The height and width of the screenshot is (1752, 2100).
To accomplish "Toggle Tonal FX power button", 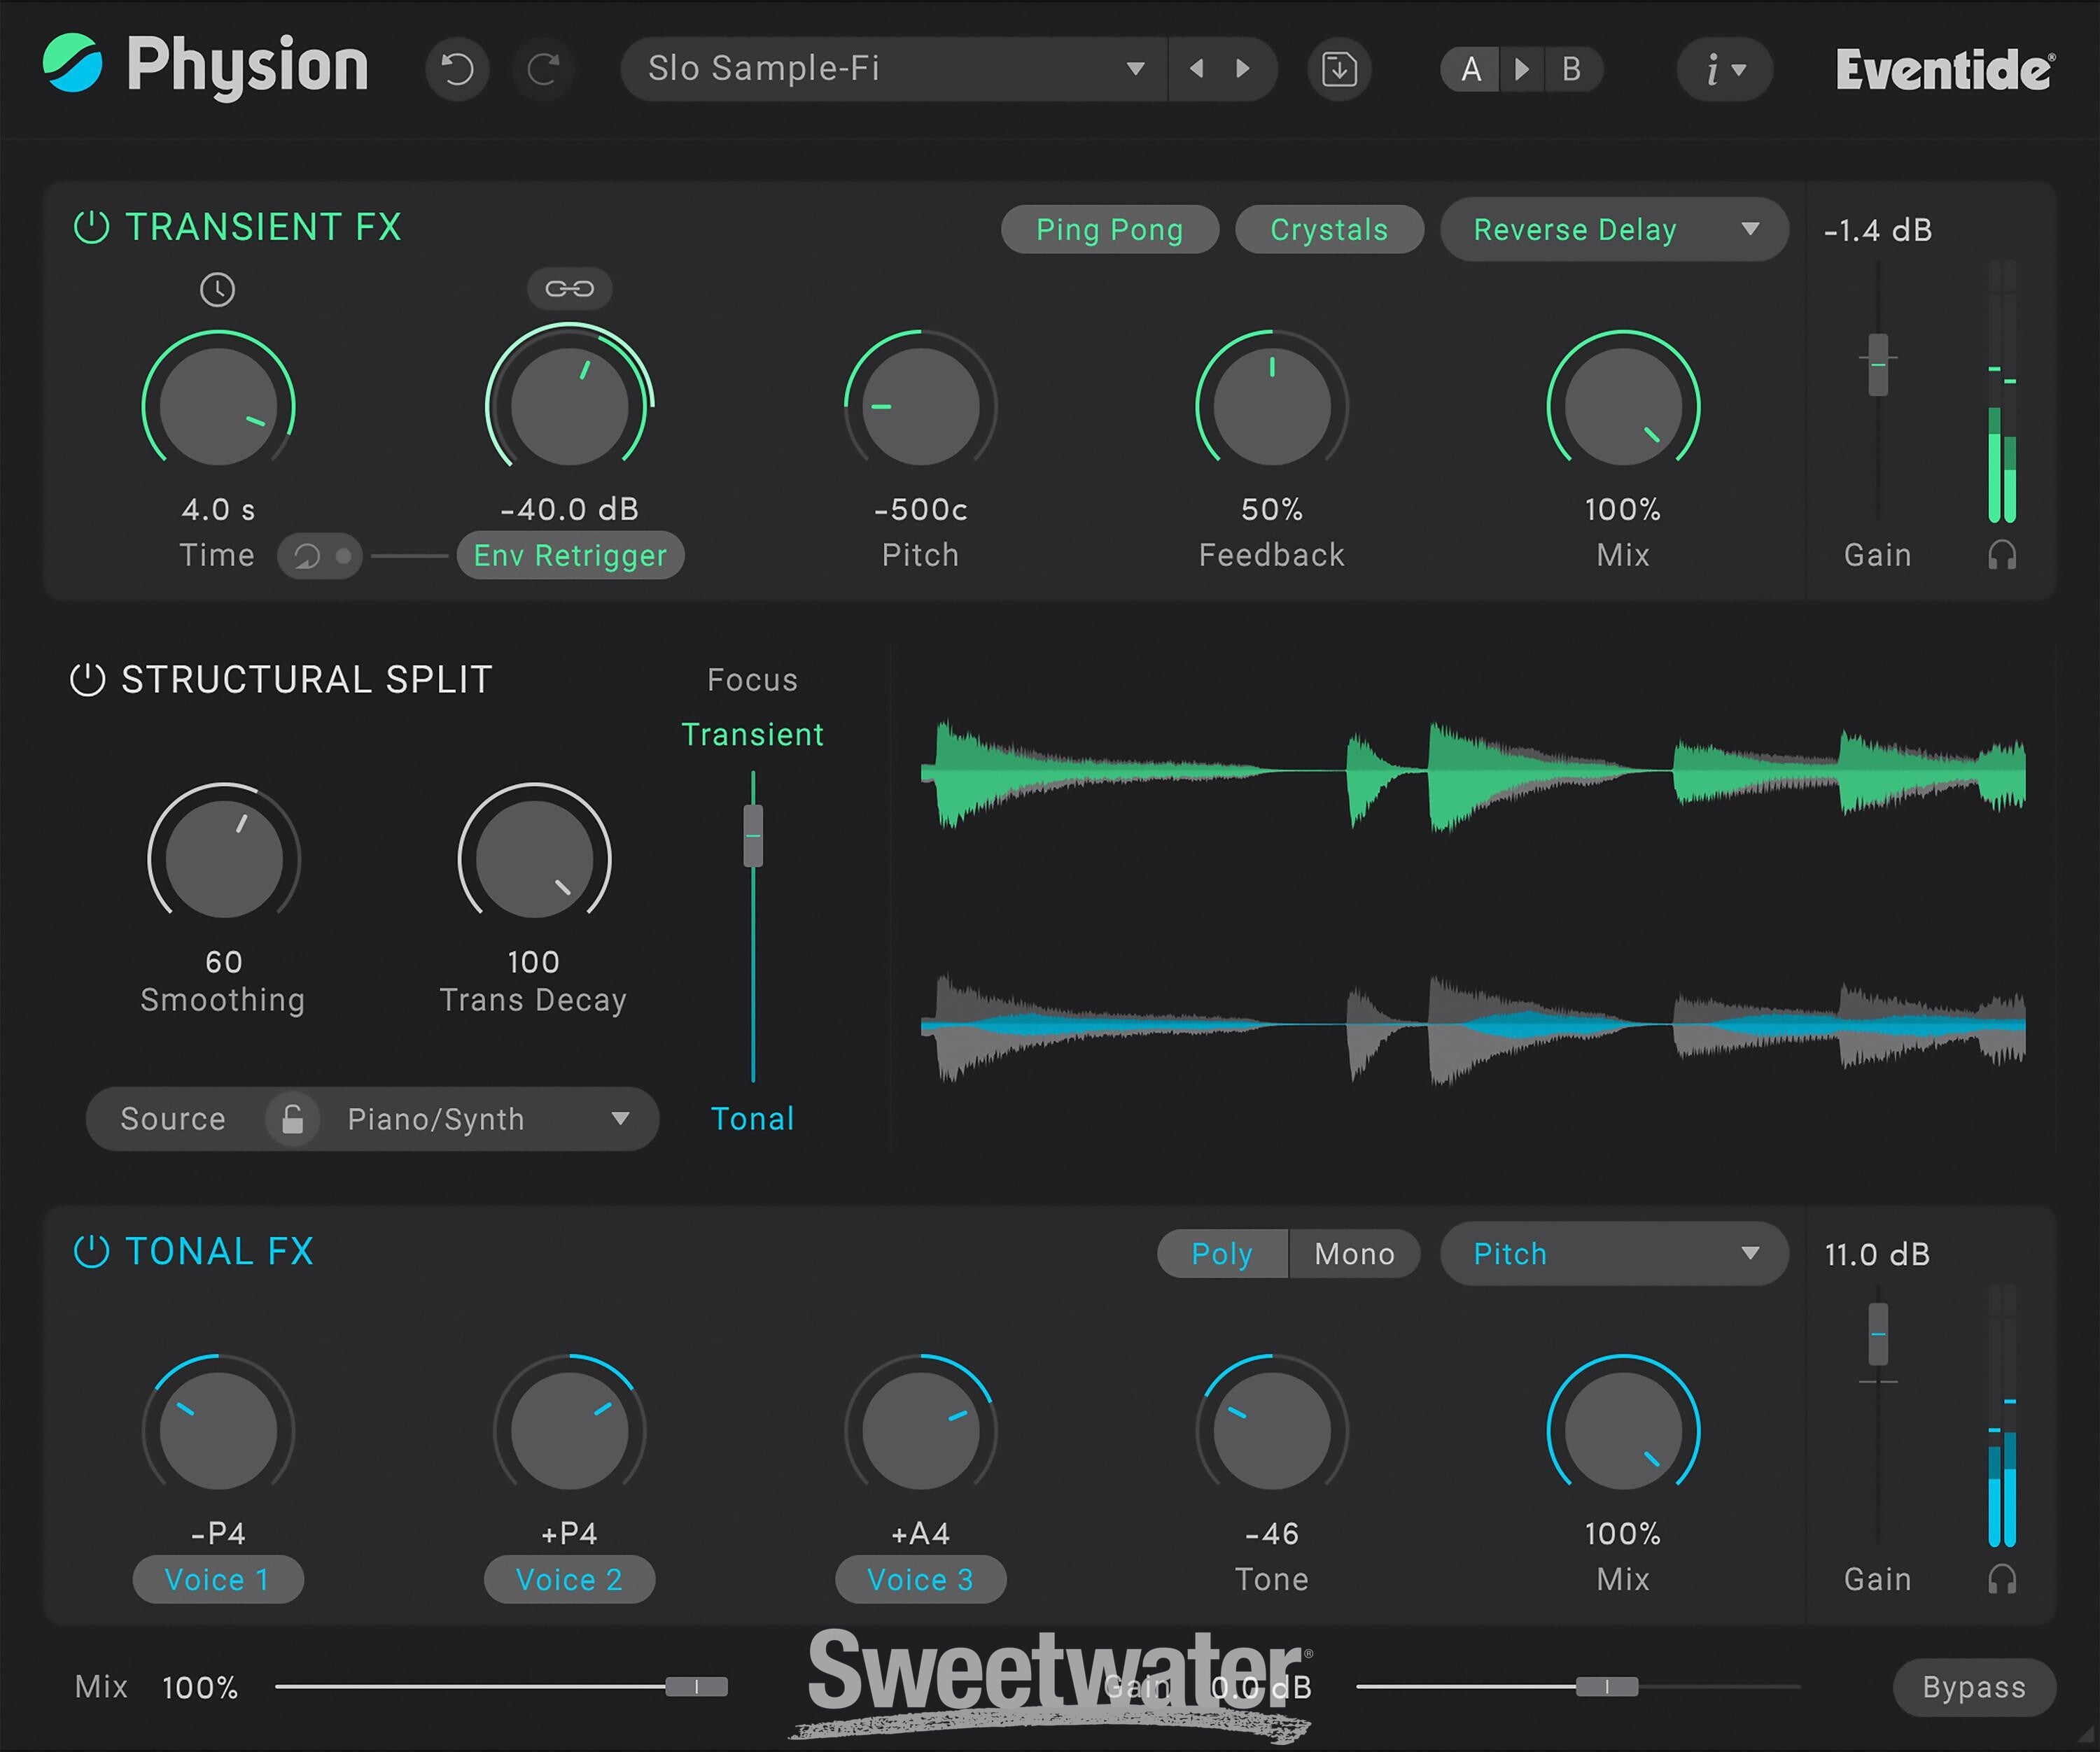I will tap(91, 1251).
